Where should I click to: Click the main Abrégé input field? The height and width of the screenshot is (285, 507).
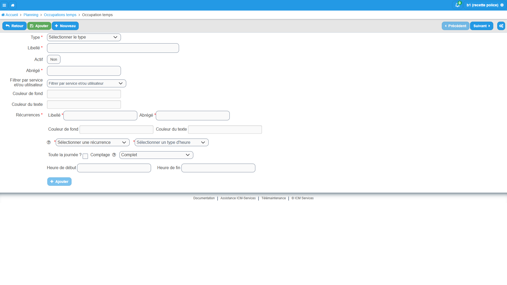coord(84,71)
